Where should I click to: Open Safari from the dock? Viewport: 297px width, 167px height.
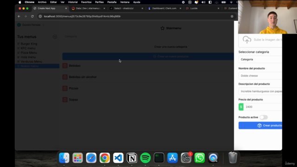coord(91,158)
